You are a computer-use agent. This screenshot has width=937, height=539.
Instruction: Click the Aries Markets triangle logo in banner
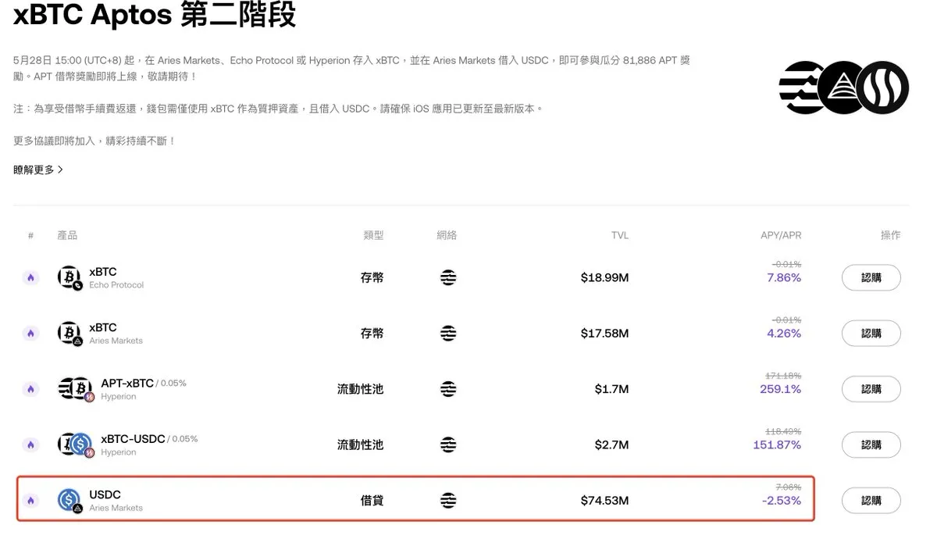click(x=843, y=87)
